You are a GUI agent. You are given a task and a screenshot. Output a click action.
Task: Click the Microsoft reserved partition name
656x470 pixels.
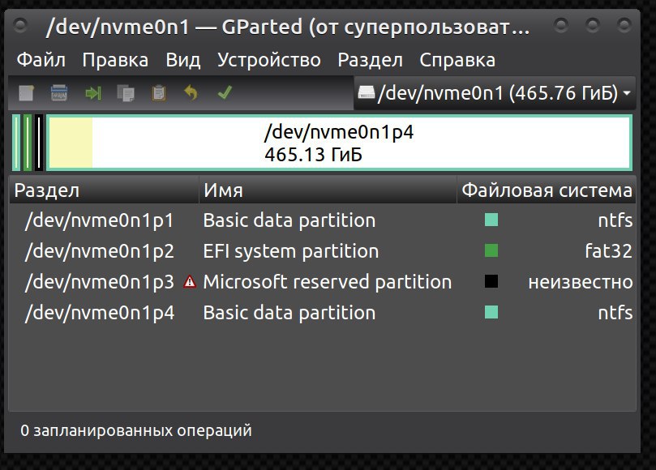tap(327, 282)
